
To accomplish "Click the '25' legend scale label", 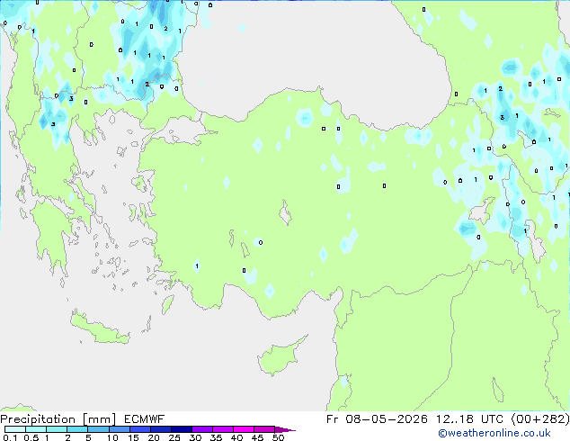I will (x=174, y=437).
